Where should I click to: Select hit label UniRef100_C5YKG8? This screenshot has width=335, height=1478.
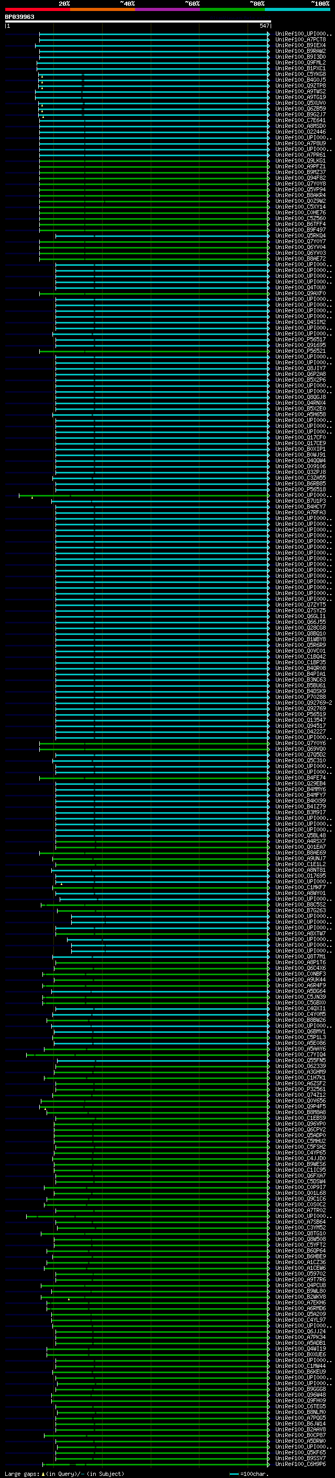(x=300, y=74)
